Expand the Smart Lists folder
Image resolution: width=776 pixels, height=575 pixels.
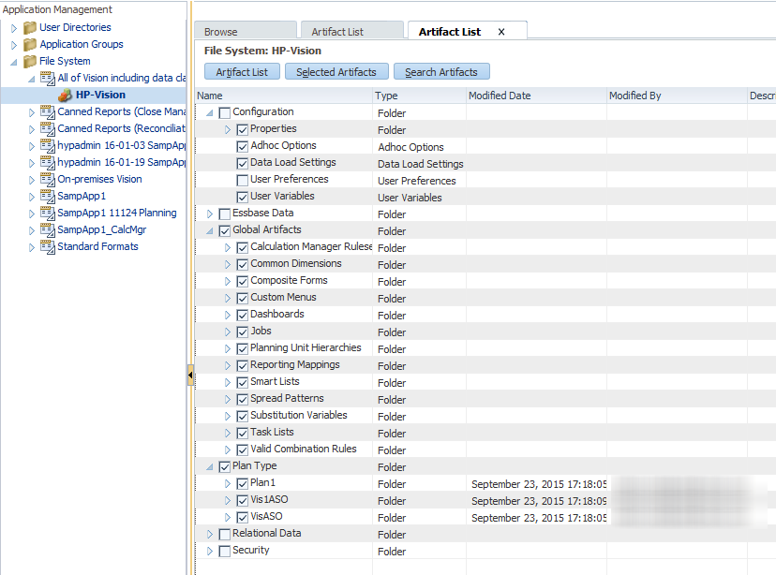point(228,382)
